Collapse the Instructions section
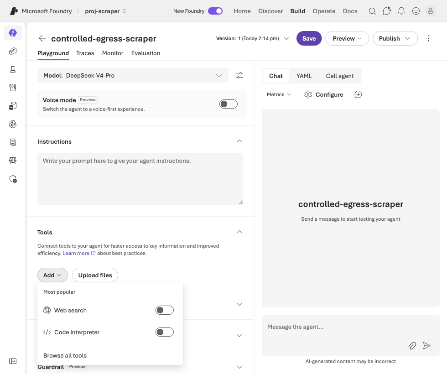Screen dimensions: 447x374 click(x=239, y=141)
